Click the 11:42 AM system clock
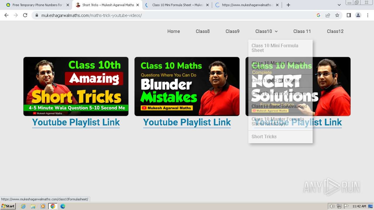The width and height of the screenshot is (374, 210). (359, 206)
